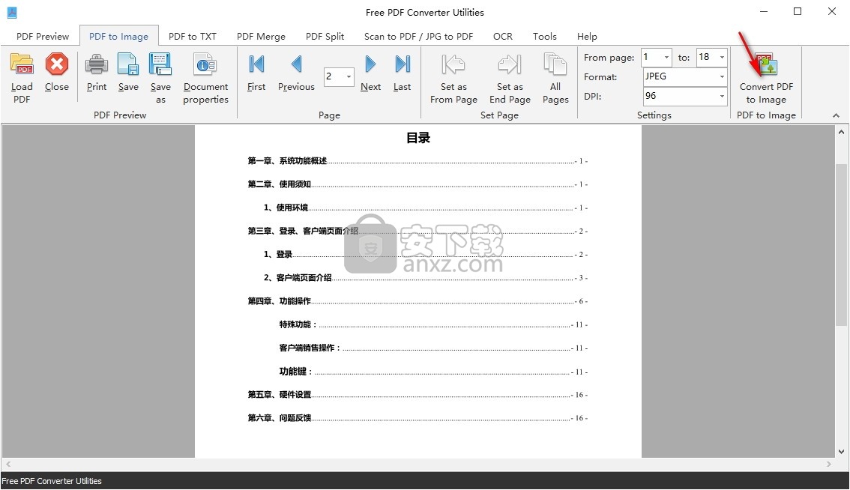Collapse the ribbon with chevron arrow
This screenshot has height=490, width=850.
coord(836,115)
